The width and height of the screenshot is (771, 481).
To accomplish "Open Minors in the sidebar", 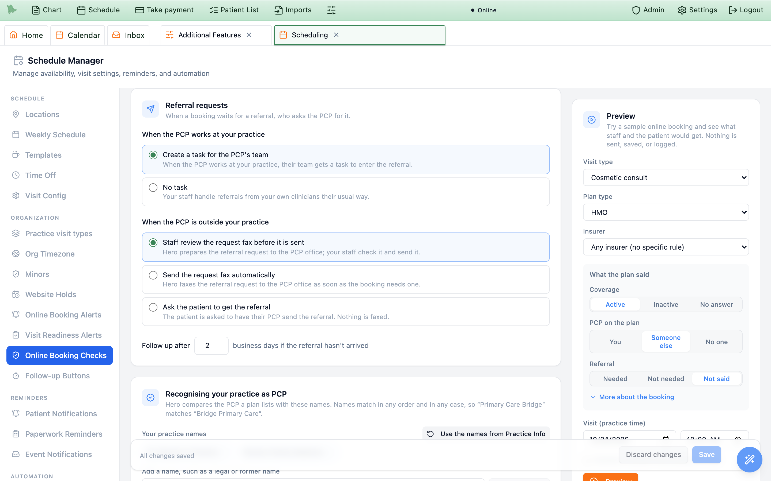I will pyautogui.click(x=60, y=274).
